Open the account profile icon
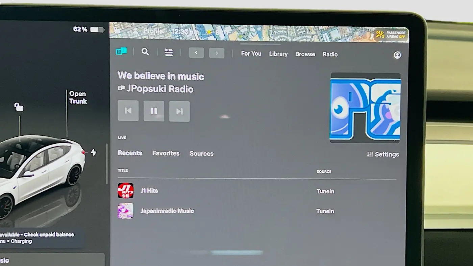Screen dimensions: 473x266 397,55
